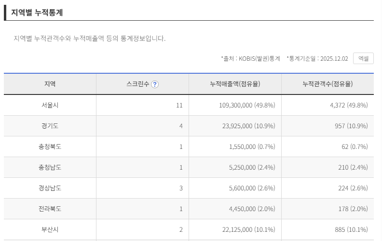The image size is (382, 241).
Task: Click the 통계기준일 2025.12.02 date text
Action: [317, 58]
